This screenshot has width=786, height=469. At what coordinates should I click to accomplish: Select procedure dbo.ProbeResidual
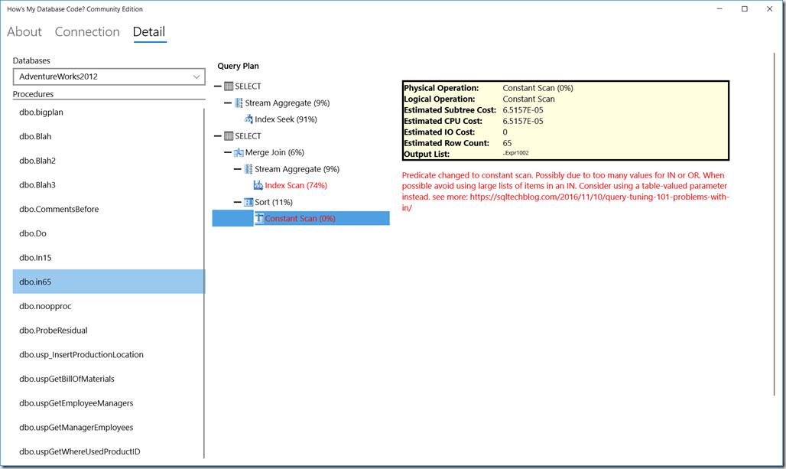[x=109, y=331]
